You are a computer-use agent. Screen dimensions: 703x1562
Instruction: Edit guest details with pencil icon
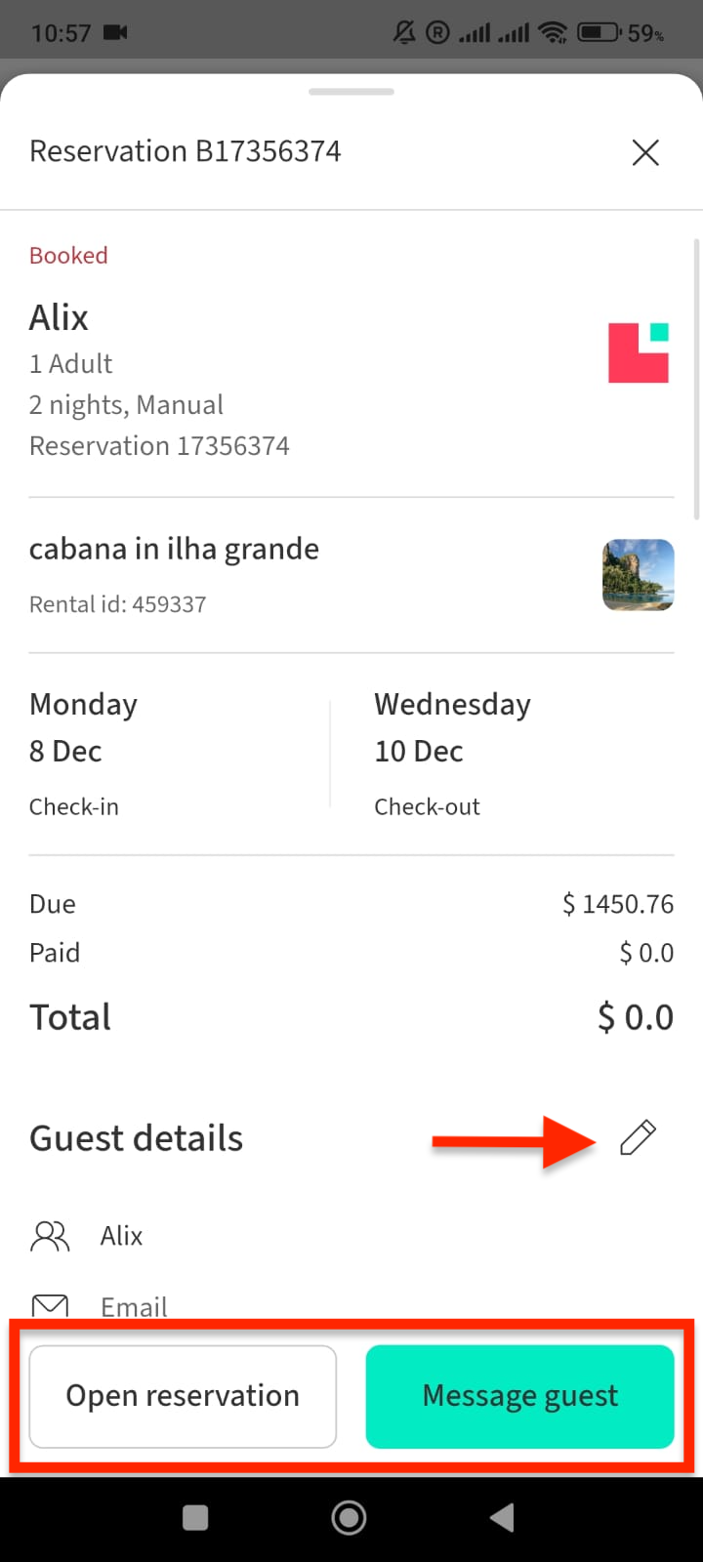638,1137
